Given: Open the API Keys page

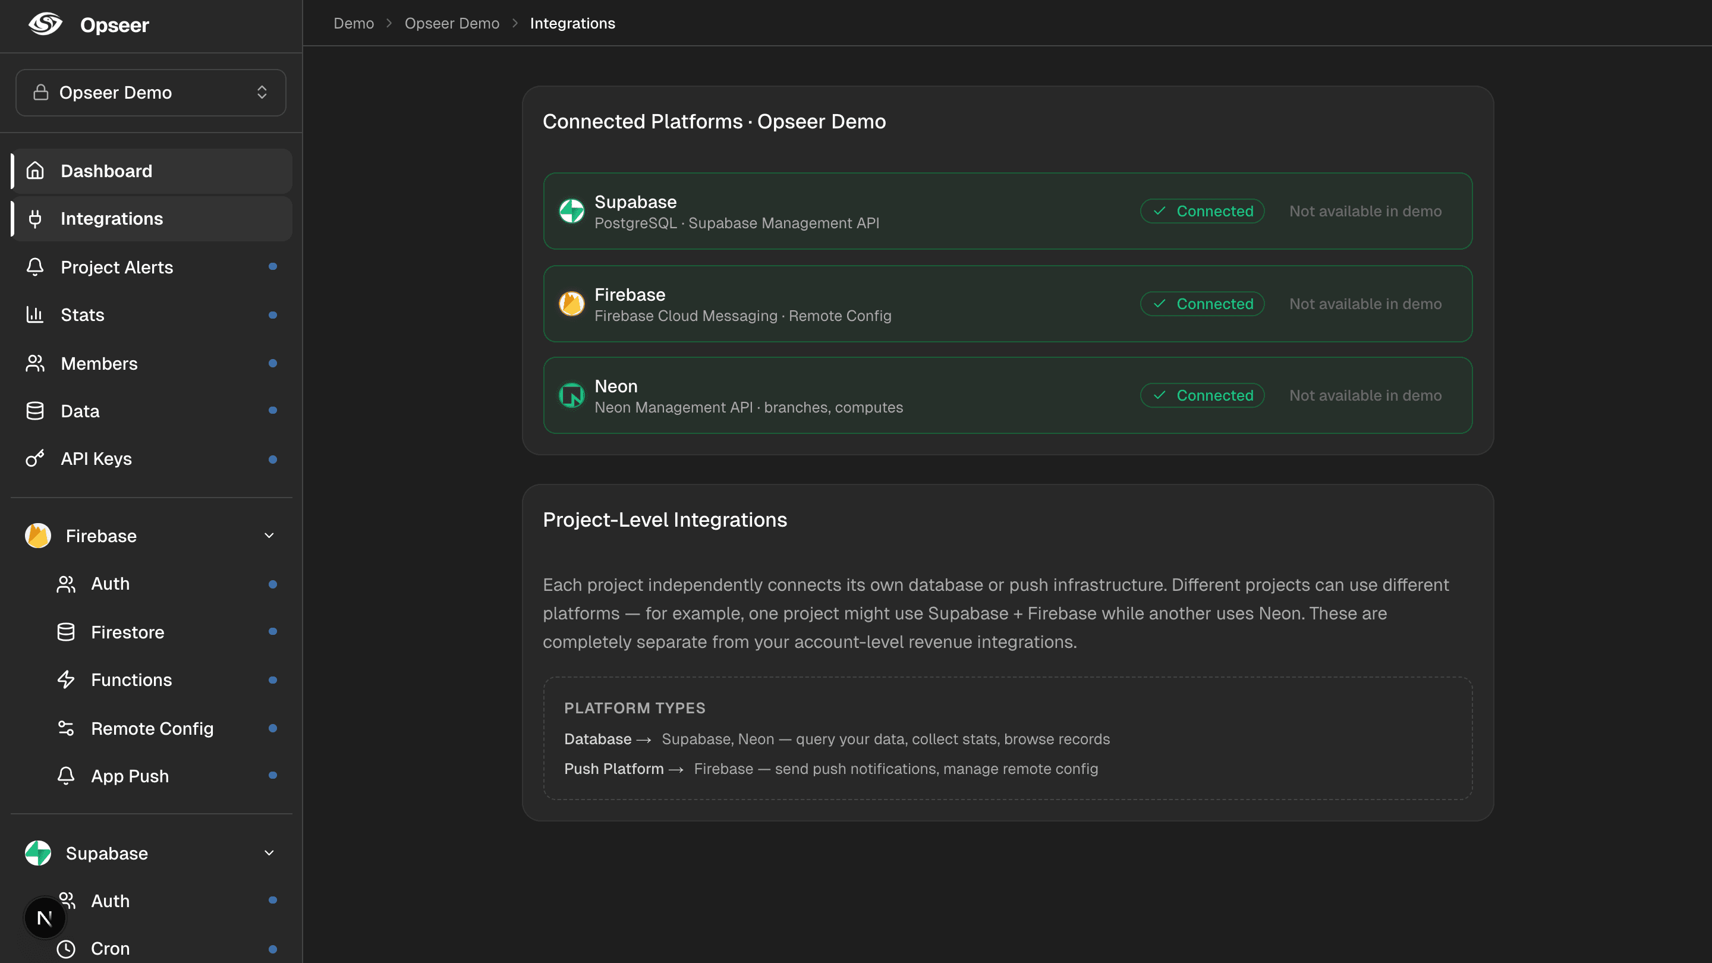Looking at the screenshot, I should click(x=152, y=458).
